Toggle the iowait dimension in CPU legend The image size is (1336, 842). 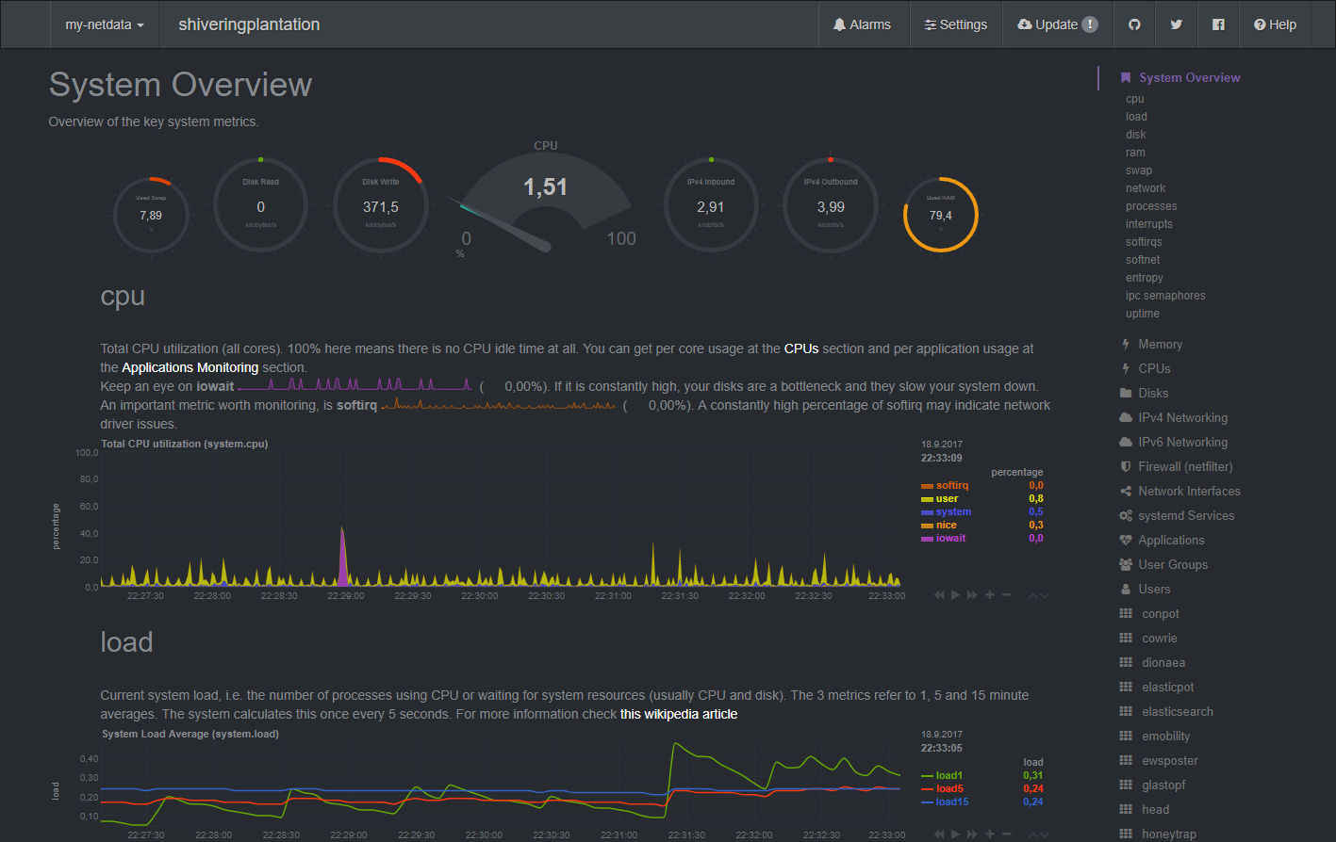pyautogui.click(x=950, y=539)
